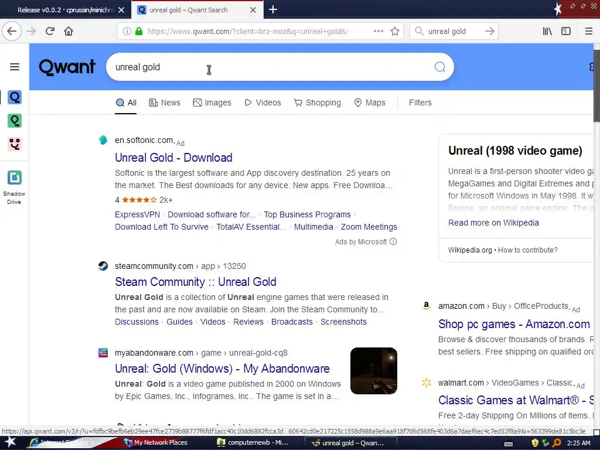Click the Steam favicon beside steamcommunity.com

[x=103, y=266]
